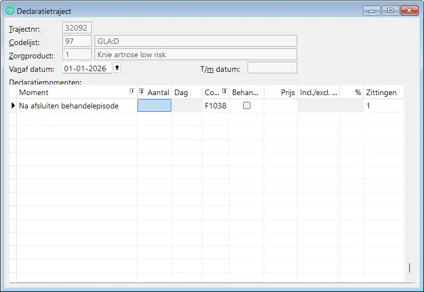The height and width of the screenshot is (292, 424).
Task: Click the Incl./excl. column header
Action: click(x=318, y=92)
